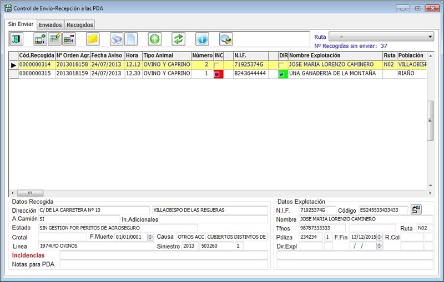Open the Ruta dropdown list
This screenshot has width=444, height=282.
(430, 37)
